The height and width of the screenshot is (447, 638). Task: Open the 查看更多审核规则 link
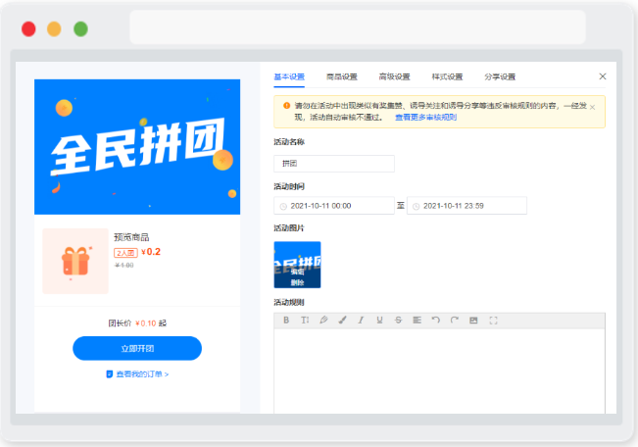pyautogui.click(x=425, y=118)
